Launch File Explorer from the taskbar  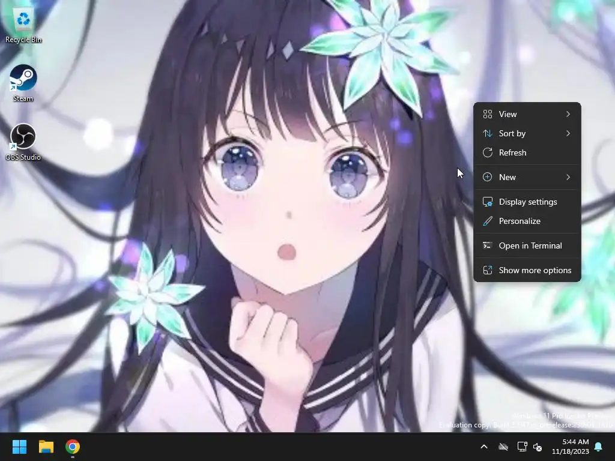click(46, 447)
